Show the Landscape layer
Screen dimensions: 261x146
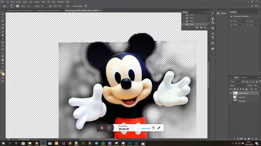point(230,101)
